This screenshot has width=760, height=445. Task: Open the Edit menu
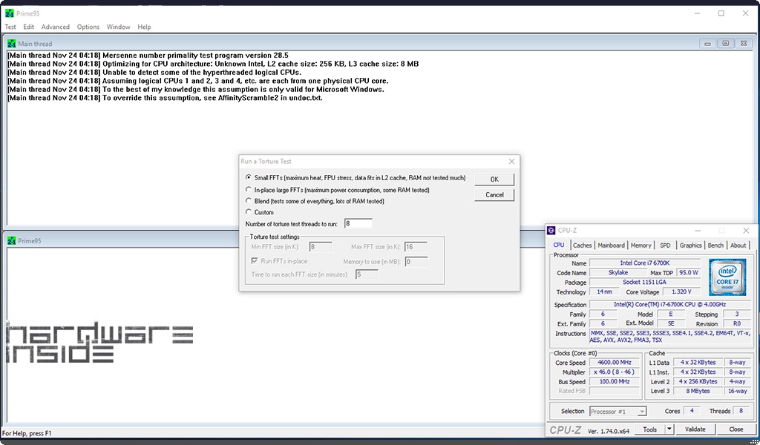(x=29, y=27)
